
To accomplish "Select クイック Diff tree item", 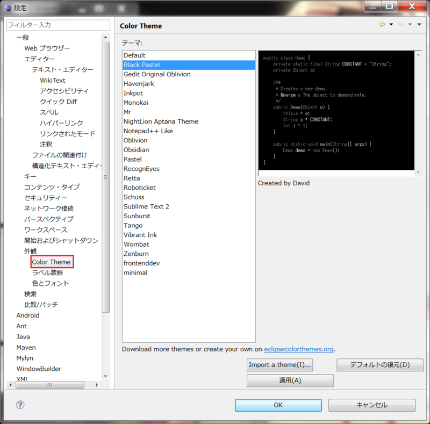I will (x=59, y=102).
